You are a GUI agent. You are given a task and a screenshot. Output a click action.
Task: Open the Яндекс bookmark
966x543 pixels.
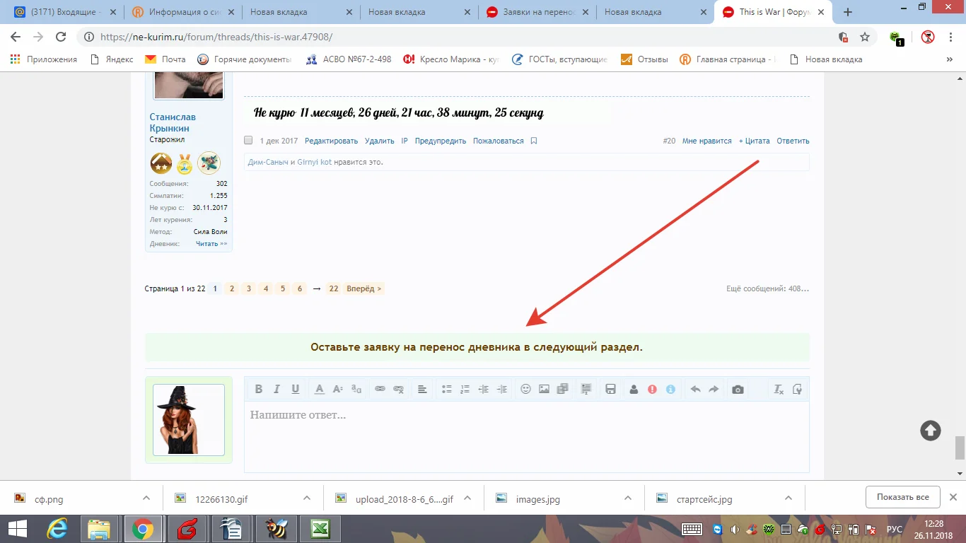tap(112, 59)
